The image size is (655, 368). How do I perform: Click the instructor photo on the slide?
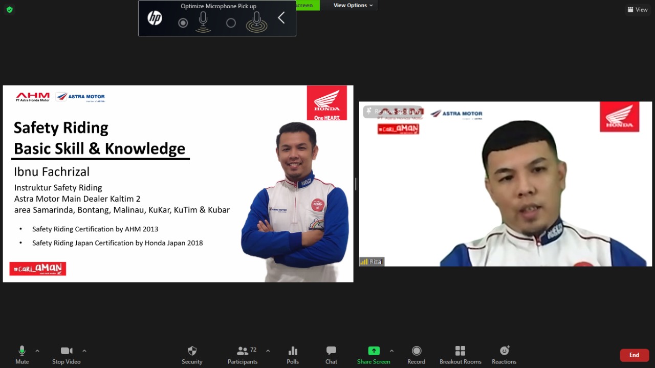295,202
